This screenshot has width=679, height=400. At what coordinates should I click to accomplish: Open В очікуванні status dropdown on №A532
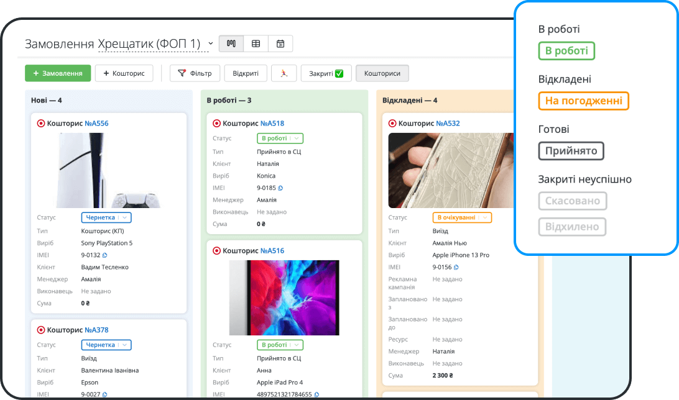[462, 217]
